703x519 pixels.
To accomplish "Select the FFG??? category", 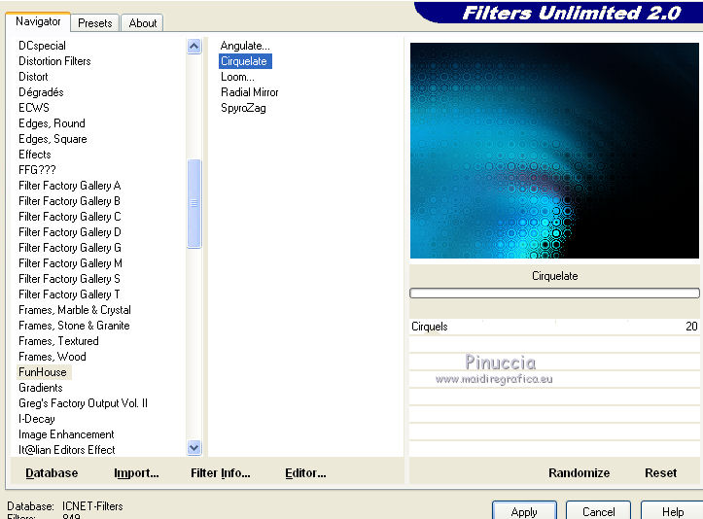I will click(37, 170).
